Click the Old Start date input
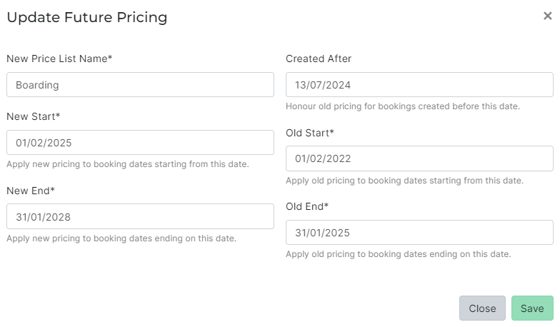560x327 pixels. pos(419,159)
